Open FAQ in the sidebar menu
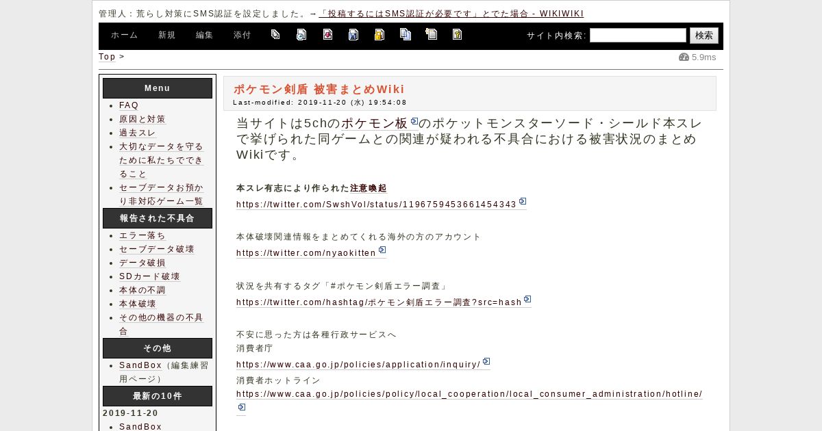Viewport: 822px width, 431px height. coord(129,105)
